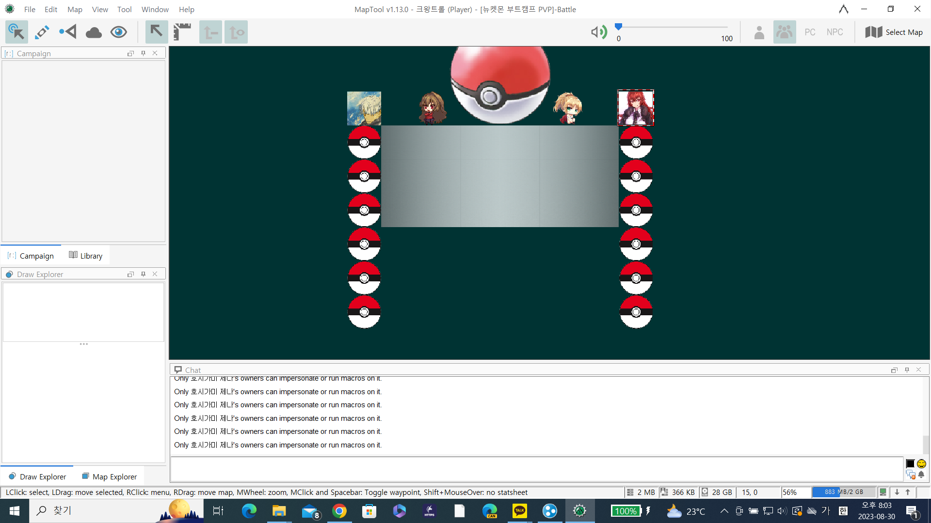Screen dimensions: 931x523
Task: Open the Select Map dropdown
Action: click(x=894, y=32)
